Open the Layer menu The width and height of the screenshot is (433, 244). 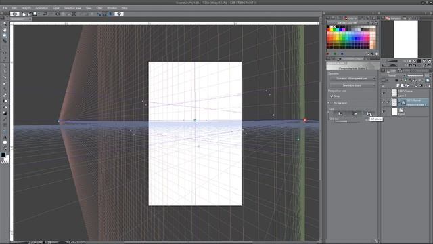click(x=56, y=8)
